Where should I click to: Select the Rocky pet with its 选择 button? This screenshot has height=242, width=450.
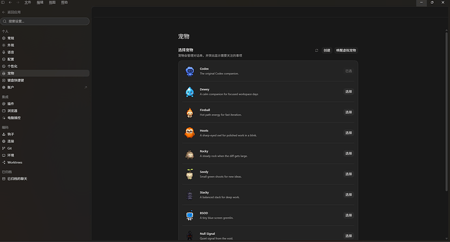tap(348, 153)
